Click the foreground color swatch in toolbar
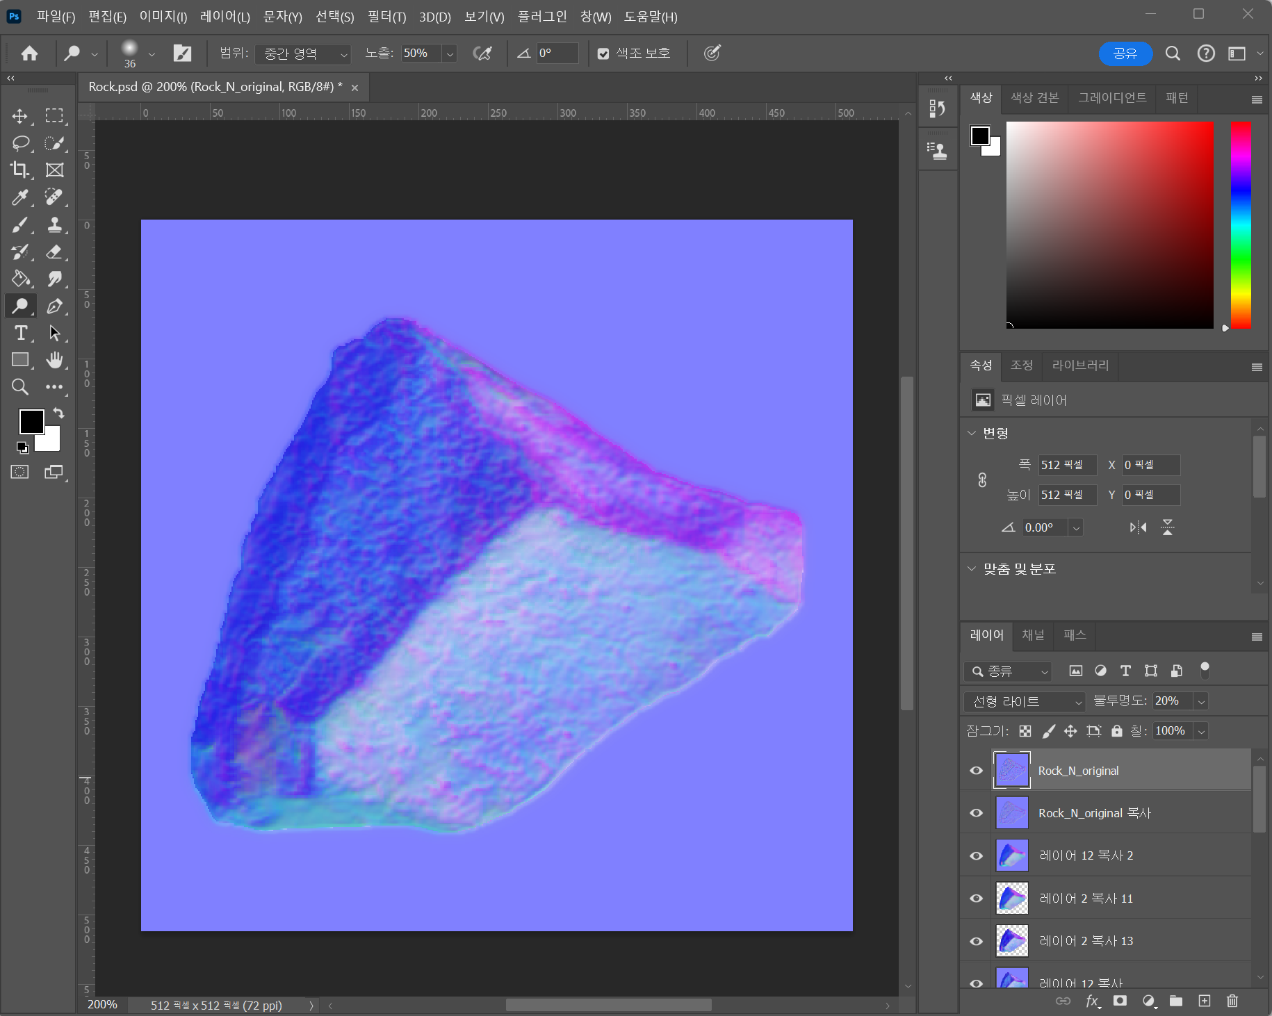Screen dimensions: 1272x1016 coord(31,421)
